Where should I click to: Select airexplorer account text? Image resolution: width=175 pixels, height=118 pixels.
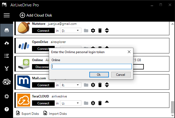(x=58, y=42)
